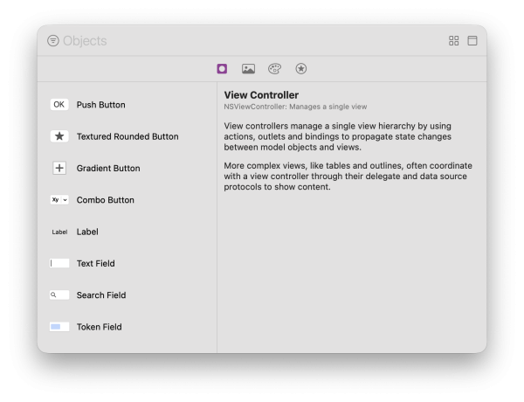524x402 pixels.
Task: Select the Text Field object icon
Action: coord(59,263)
